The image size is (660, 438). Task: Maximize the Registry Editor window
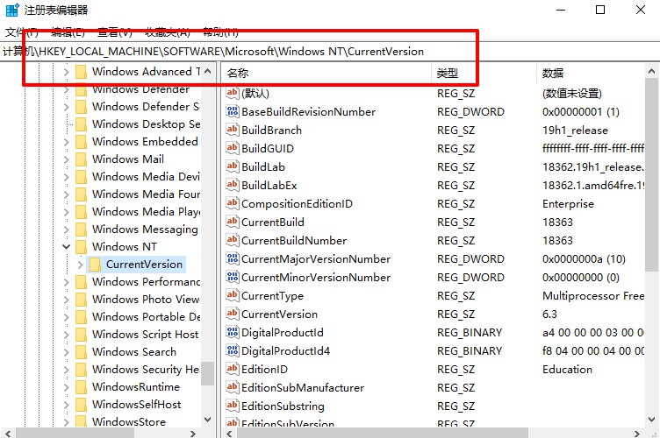pos(600,10)
